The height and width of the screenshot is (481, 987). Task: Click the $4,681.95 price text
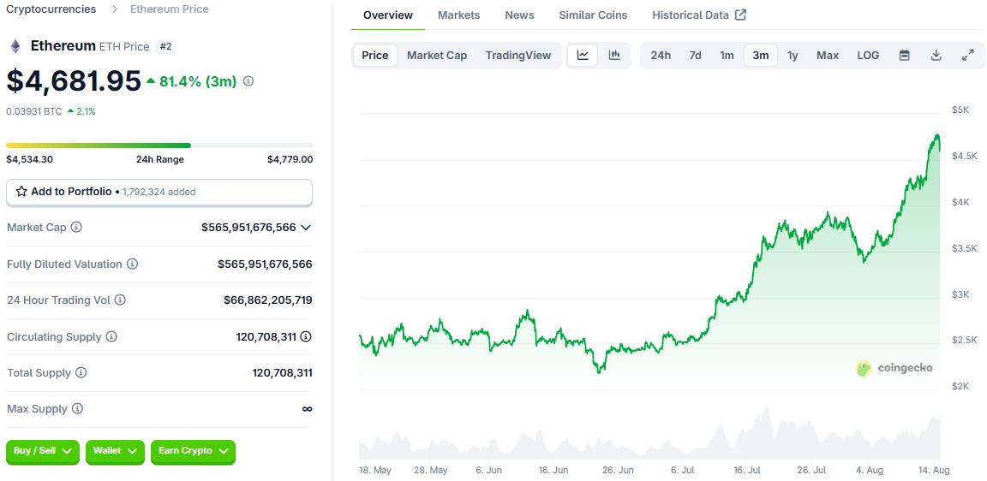(x=74, y=80)
